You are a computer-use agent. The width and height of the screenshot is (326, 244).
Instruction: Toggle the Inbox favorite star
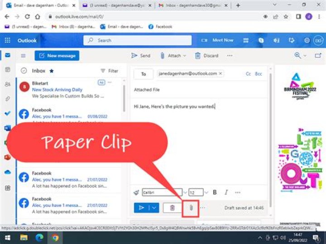pyautogui.click(x=52, y=71)
